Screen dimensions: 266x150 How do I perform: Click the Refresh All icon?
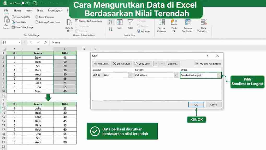coord(69,22)
